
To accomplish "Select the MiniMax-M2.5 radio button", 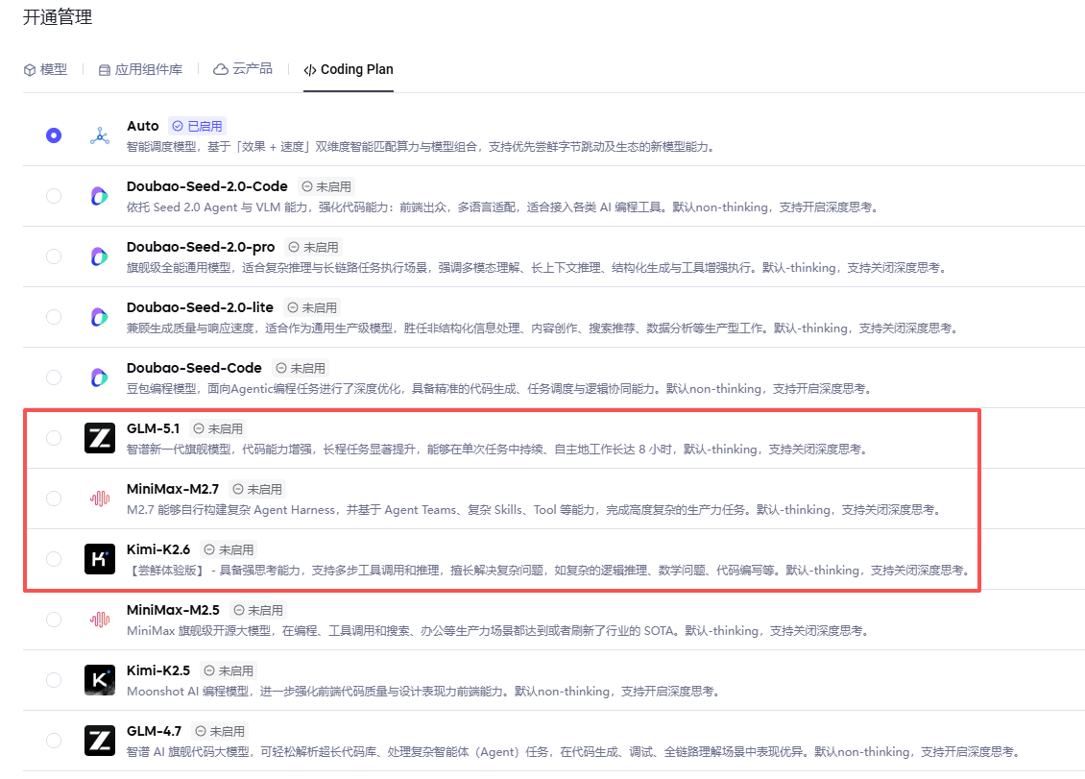I will tap(54, 620).
